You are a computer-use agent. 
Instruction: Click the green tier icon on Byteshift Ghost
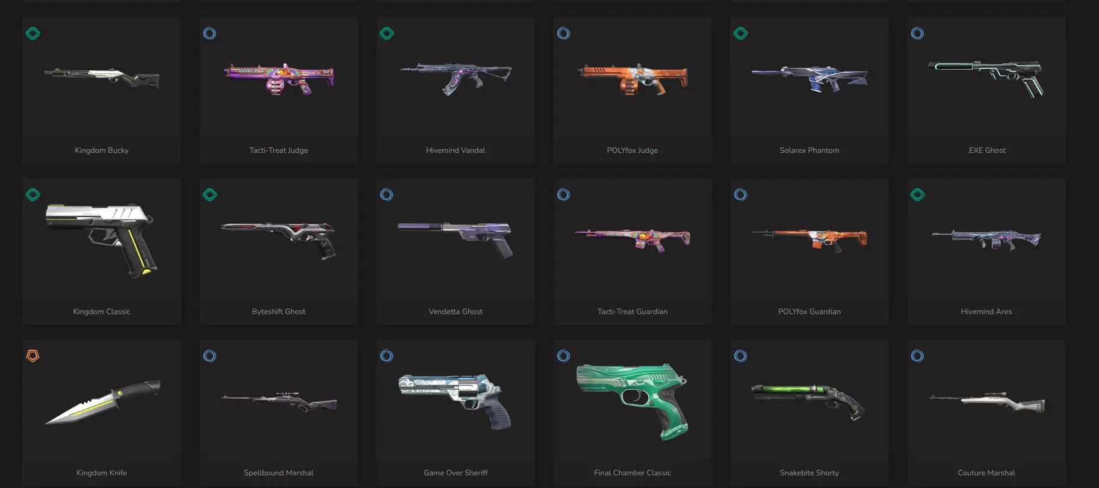click(x=209, y=195)
